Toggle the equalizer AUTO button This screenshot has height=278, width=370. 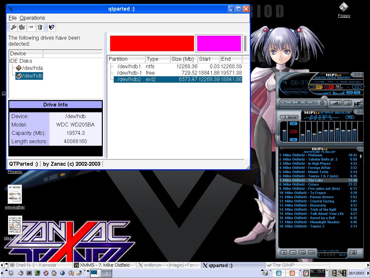point(293,117)
